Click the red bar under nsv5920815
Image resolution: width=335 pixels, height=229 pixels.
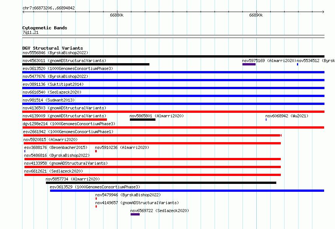point(152,143)
